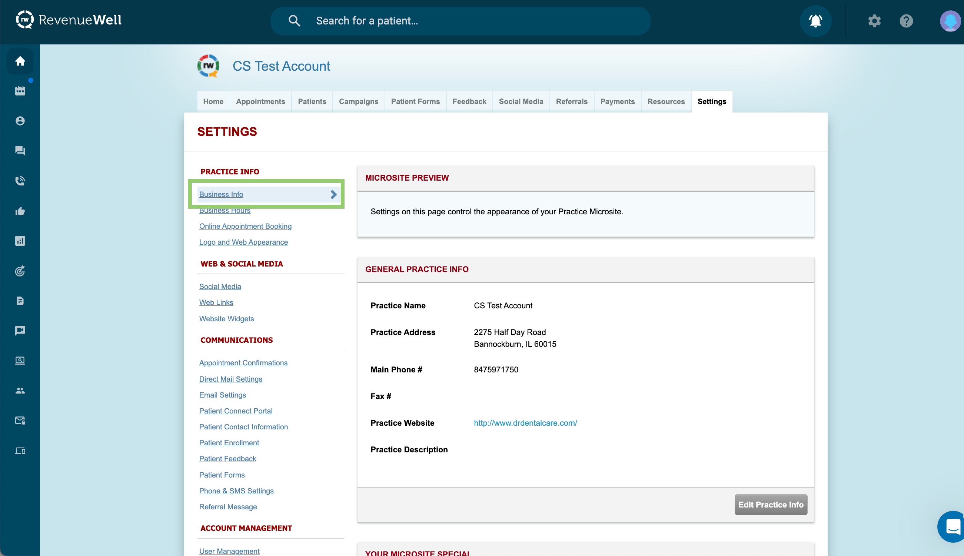Open the Web Links settings

216,302
